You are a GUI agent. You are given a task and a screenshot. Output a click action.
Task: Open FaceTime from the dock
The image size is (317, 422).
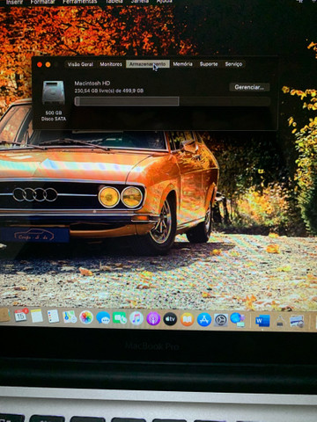point(120,318)
